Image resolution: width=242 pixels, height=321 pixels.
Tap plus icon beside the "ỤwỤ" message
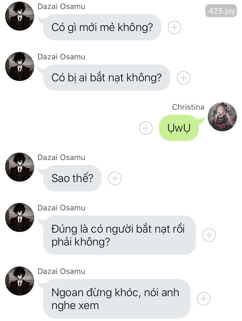pyautogui.click(x=146, y=128)
